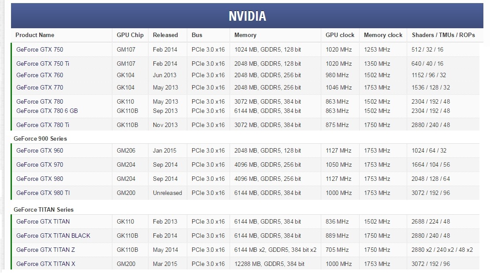490x273 pixels.
Task: Click the GM200 chip for TITAN X
Action: coord(126,264)
